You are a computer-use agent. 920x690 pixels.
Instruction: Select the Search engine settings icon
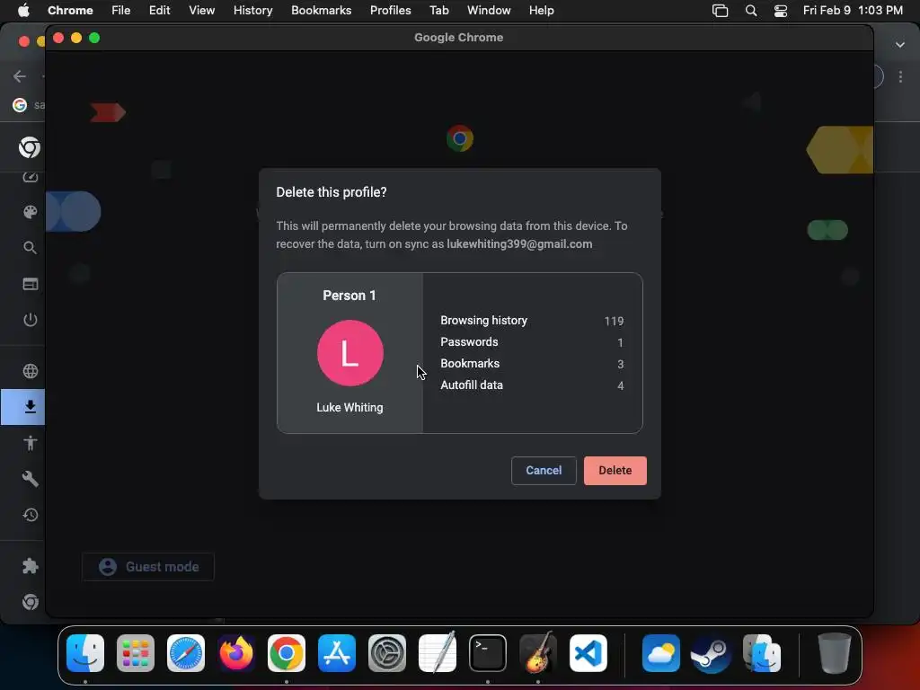point(31,248)
